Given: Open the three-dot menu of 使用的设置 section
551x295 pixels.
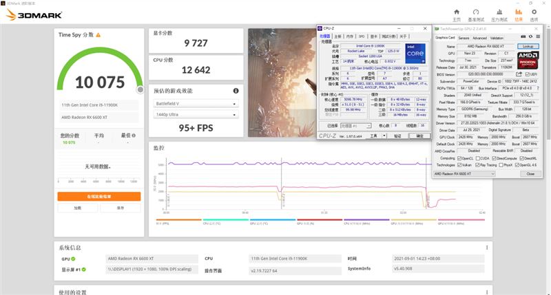Looking at the screenshot, I should pyautogui.click(x=487, y=292).
